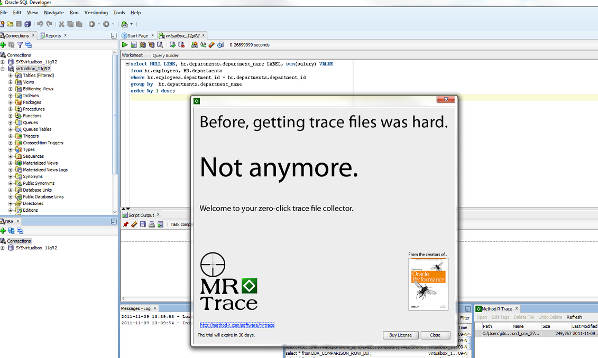Click the red pin icon in Script Output

[125, 224]
